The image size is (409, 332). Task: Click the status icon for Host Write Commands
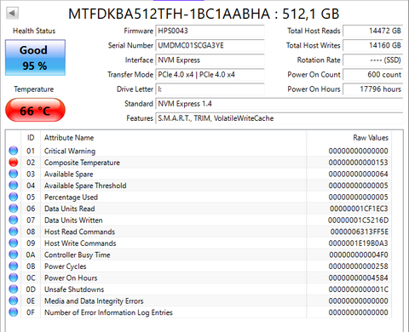pyautogui.click(x=14, y=243)
